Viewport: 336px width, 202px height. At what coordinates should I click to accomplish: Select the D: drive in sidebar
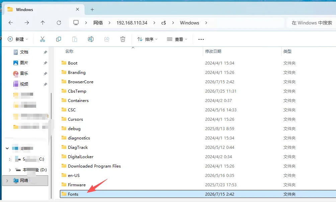click(x=31, y=170)
